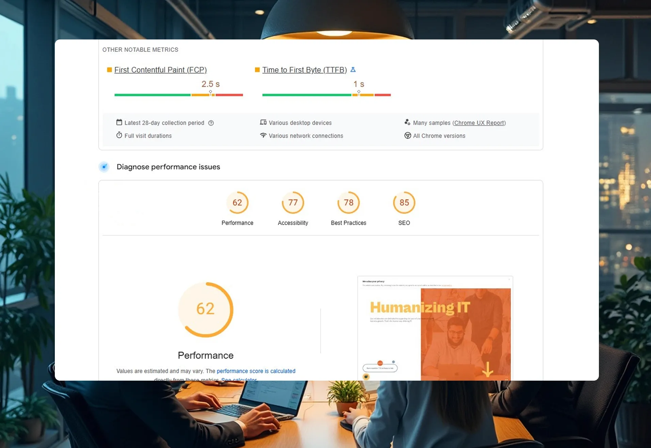The height and width of the screenshot is (448, 651).
Task: Click the help question mark icon
Action: [211, 123]
